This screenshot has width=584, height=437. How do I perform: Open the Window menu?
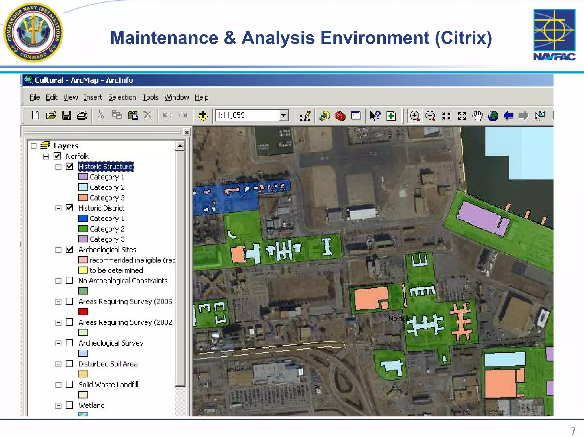point(177,97)
